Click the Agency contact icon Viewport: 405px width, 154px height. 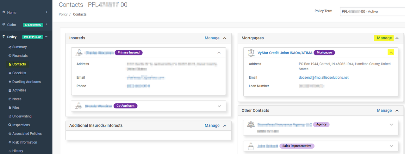(251, 124)
